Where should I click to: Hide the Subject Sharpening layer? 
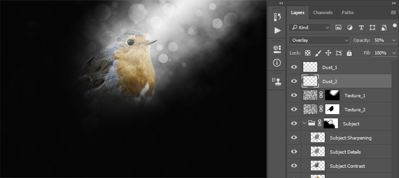294,138
